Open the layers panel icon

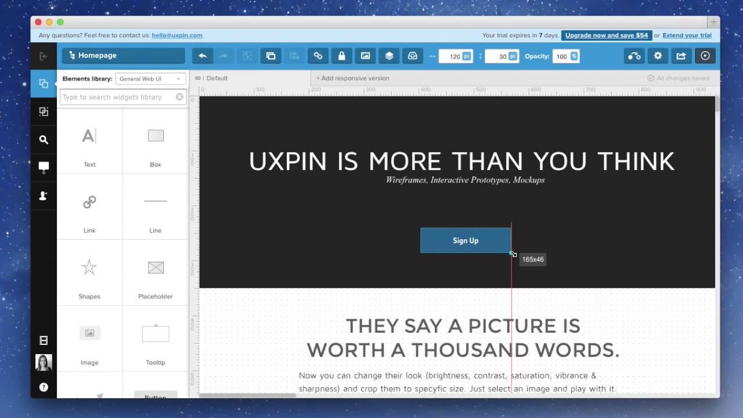point(388,56)
